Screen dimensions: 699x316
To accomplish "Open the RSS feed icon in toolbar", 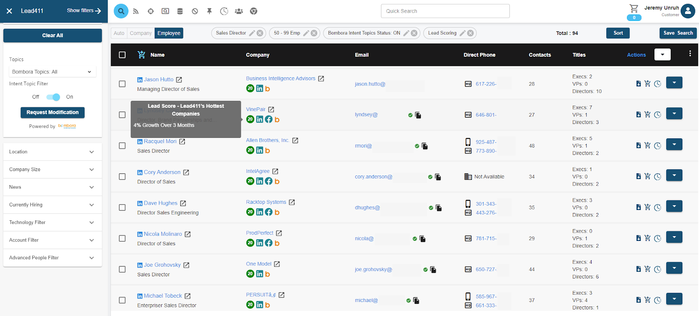I will tap(136, 11).
